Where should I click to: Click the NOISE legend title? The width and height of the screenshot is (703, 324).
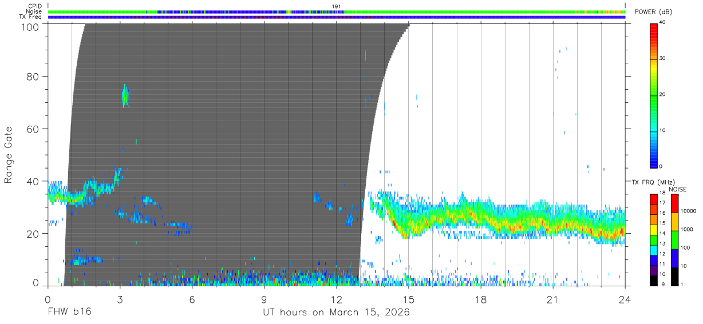(x=677, y=189)
